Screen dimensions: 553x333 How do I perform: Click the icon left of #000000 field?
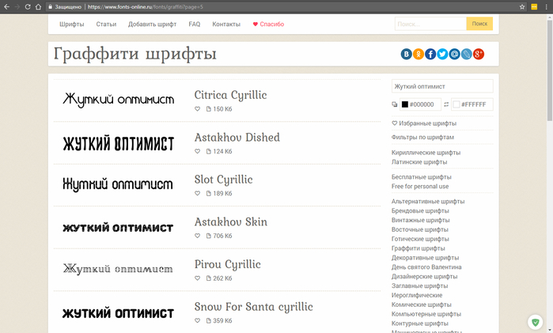pos(394,104)
